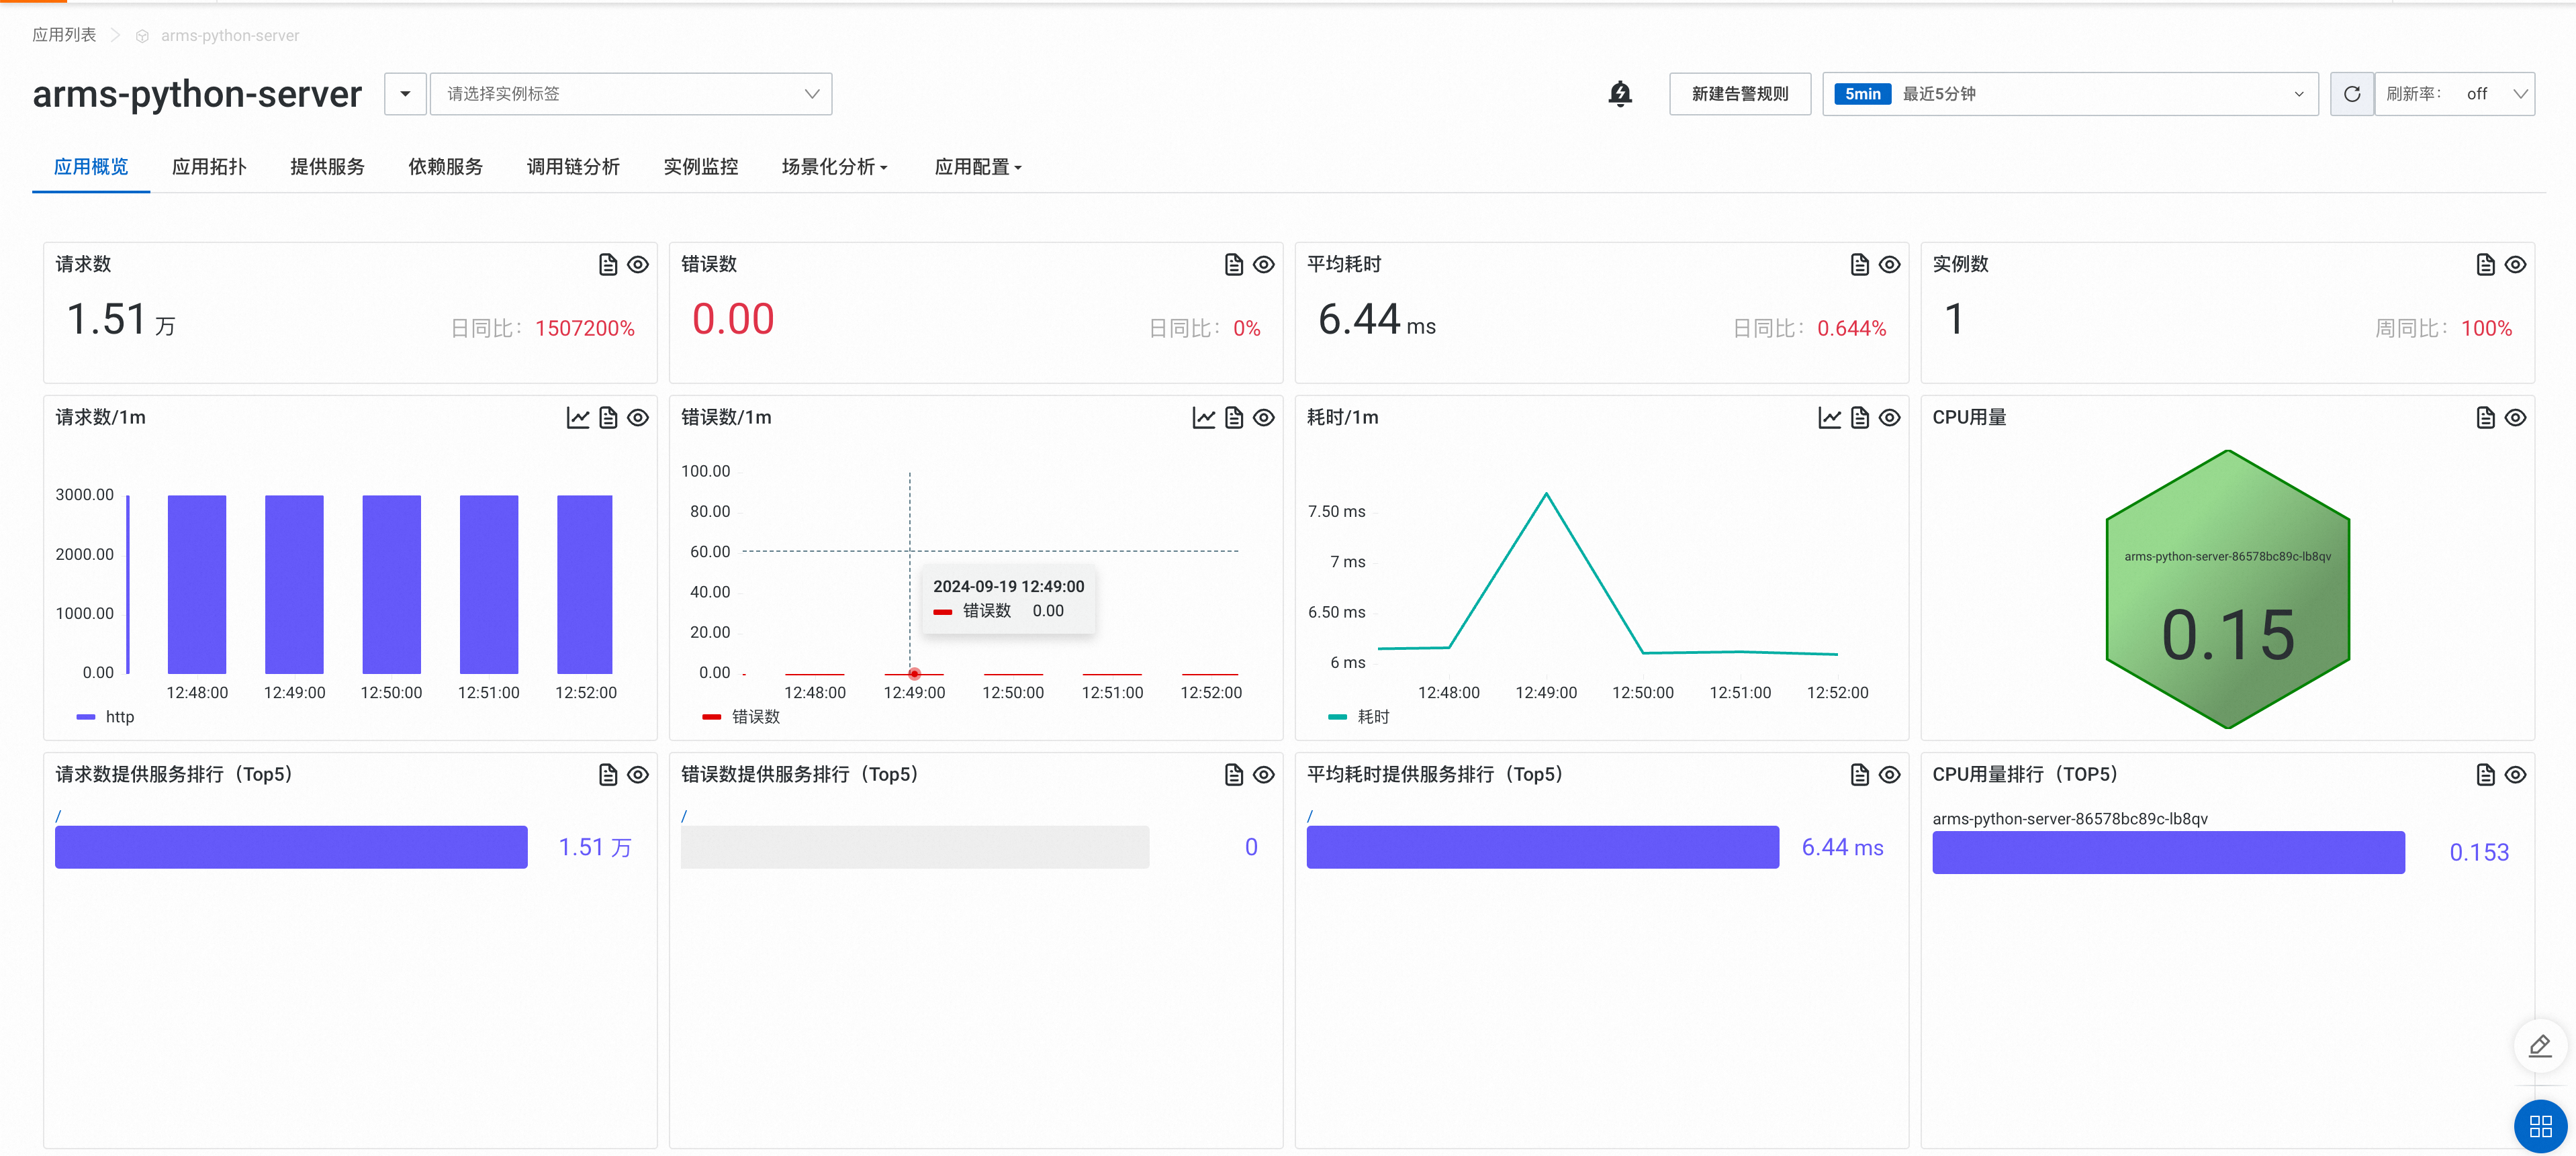Click the line chart icon in 请求数/1m panel
This screenshot has width=2576, height=1156.
577,417
